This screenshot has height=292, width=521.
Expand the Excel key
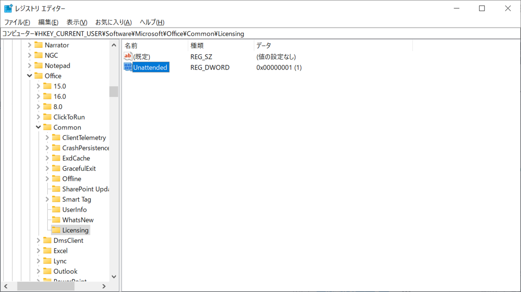(x=38, y=251)
